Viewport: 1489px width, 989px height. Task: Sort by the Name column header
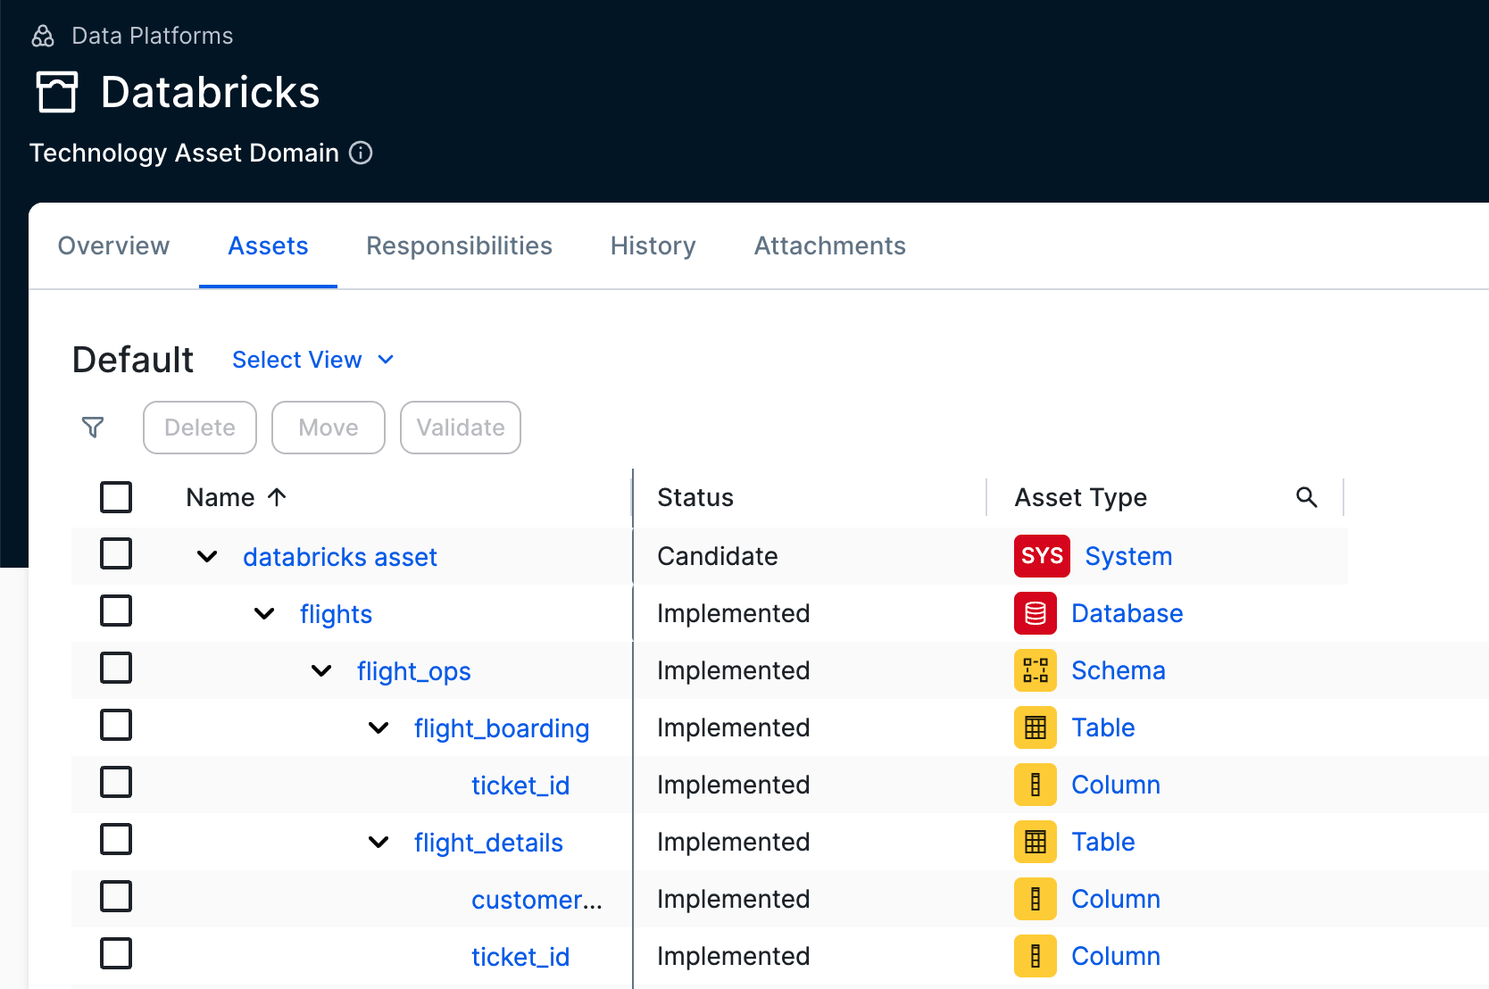pyautogui.click(x=221, y=498)
